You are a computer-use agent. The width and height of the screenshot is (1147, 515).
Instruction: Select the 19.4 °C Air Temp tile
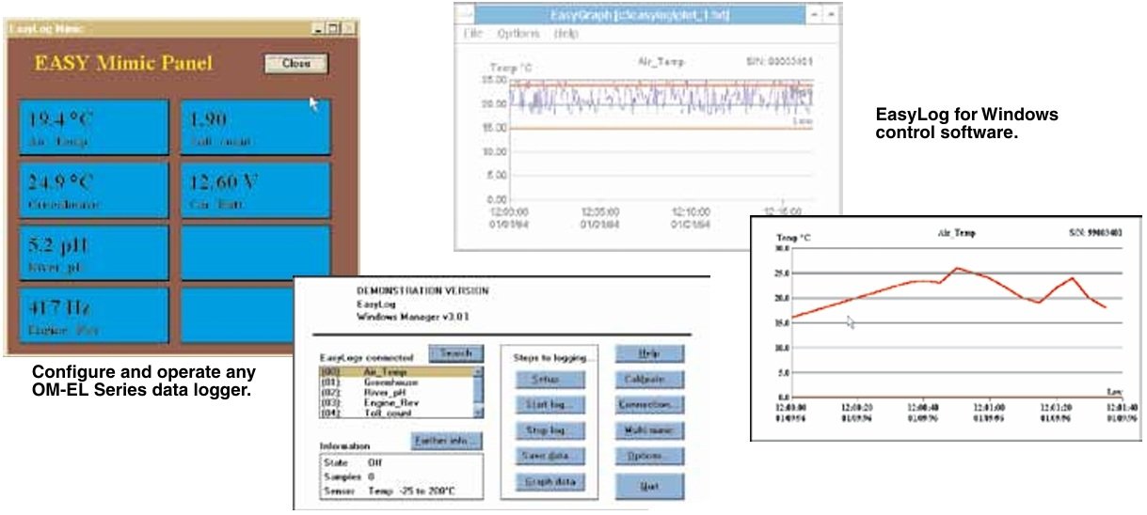(x=93, y=128)
